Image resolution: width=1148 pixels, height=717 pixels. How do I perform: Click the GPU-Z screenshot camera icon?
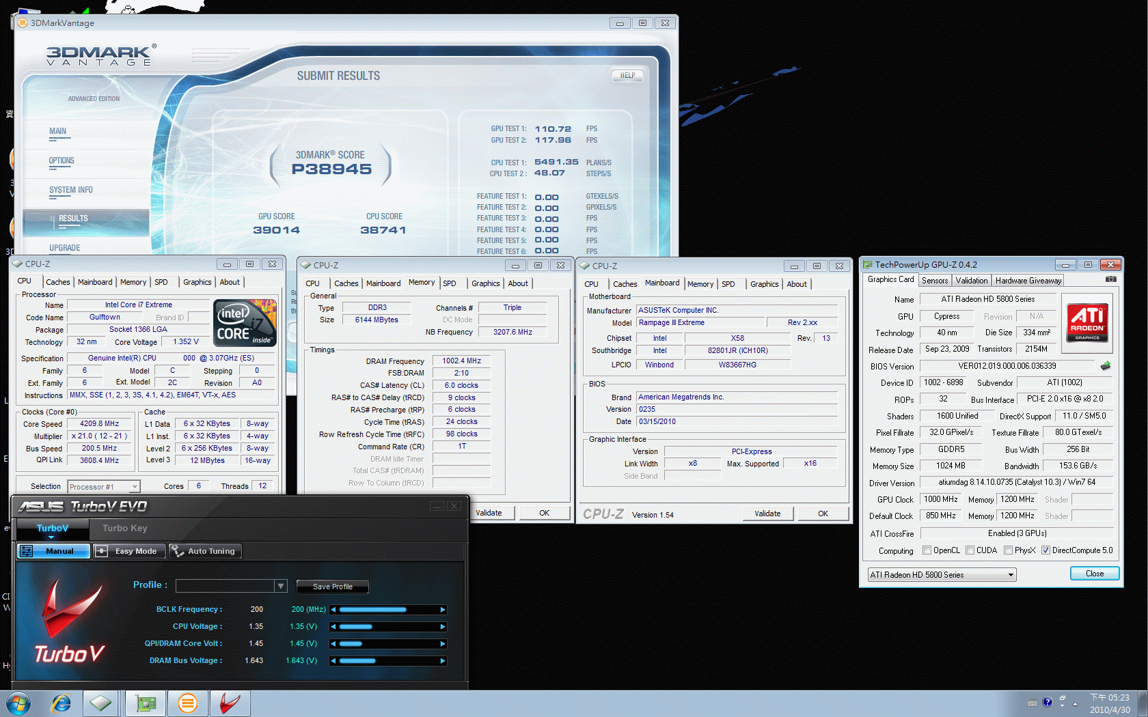(1110, 279)
